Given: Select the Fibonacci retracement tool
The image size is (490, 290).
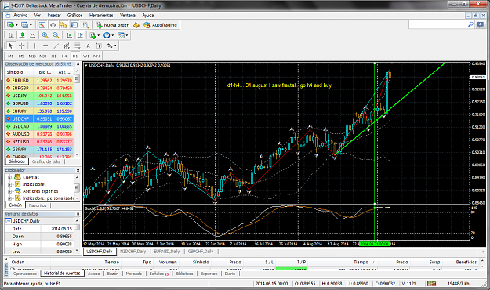Looking at the screenshot, I should [x=77, y=45].
